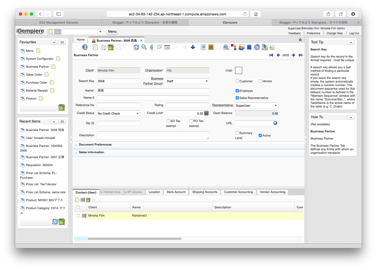Open the Customer Accounting tab
377x270 pixels.
tap(238, 192)
